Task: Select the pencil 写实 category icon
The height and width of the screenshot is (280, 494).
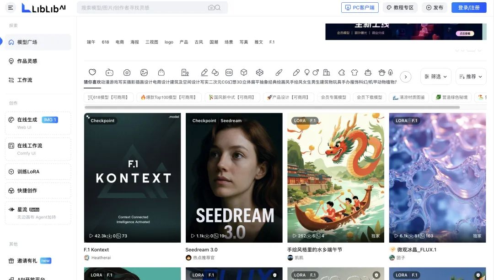Action: click(x=204, y=73)
